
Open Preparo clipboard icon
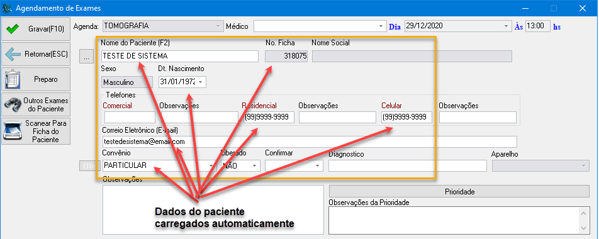tap(12, 79)
